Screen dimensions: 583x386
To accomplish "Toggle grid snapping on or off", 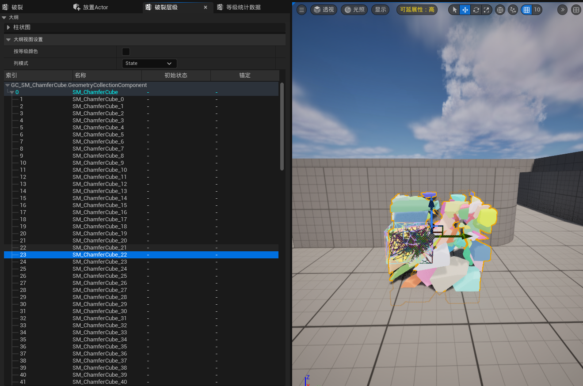I will 526,10.
